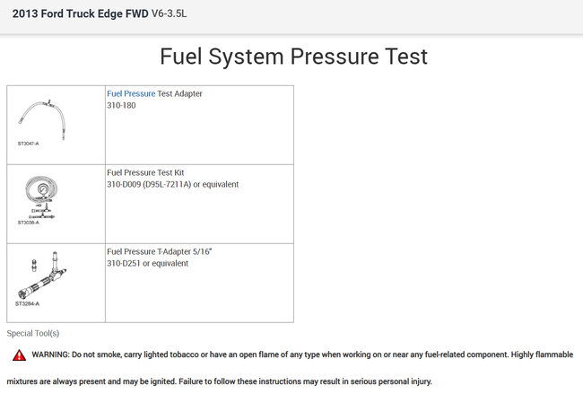
Task: Click the Fuel System Pressure Test heading
Action: (x=293, y=57)
